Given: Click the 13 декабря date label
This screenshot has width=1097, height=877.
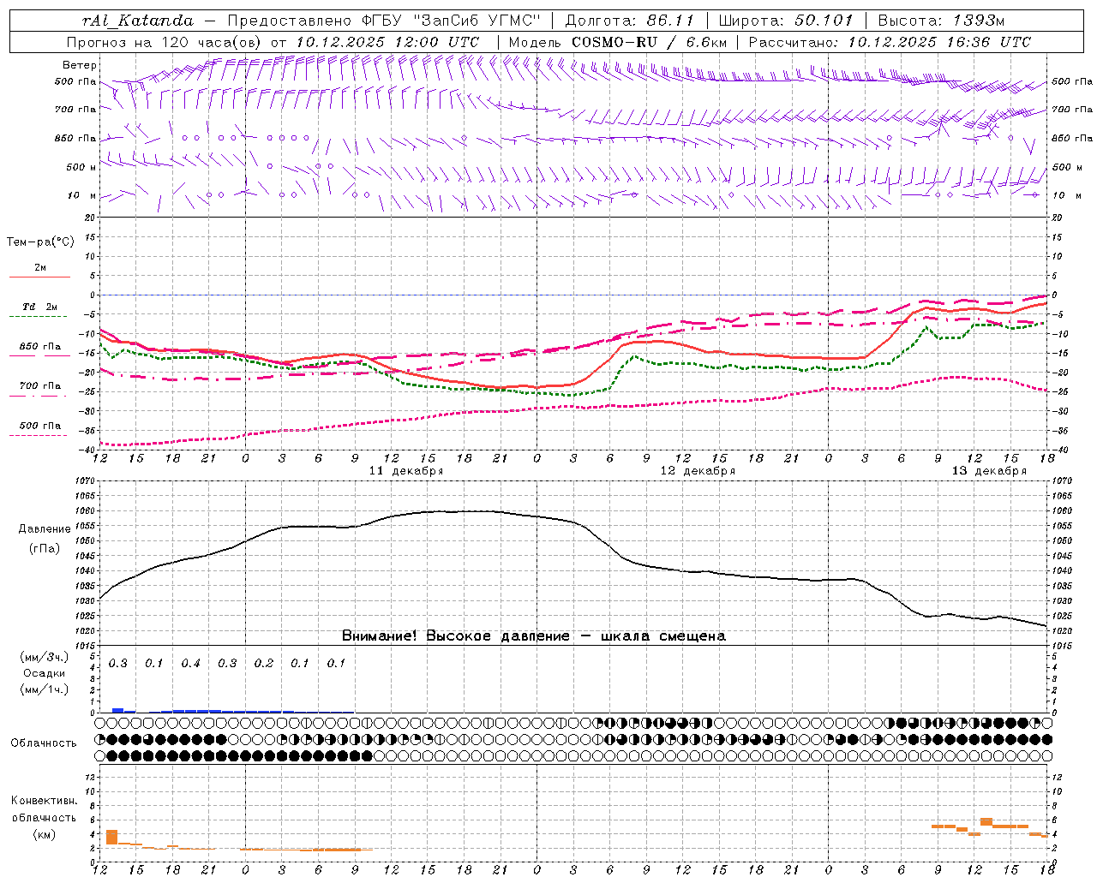Looking at the screenshot, I should pyautogui.click(x=988, y=471).
